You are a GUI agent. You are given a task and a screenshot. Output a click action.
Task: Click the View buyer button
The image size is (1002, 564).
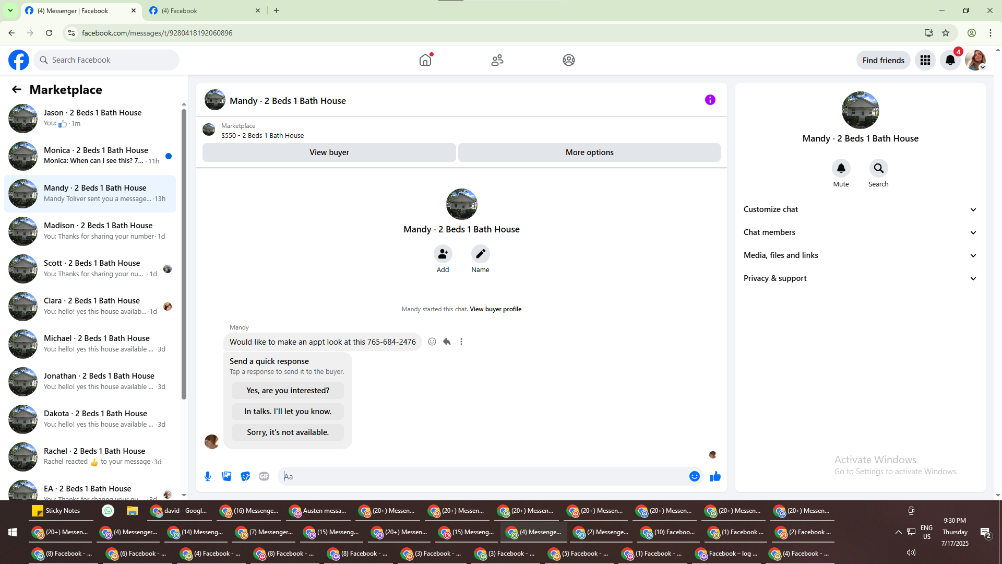coord(329,152)
